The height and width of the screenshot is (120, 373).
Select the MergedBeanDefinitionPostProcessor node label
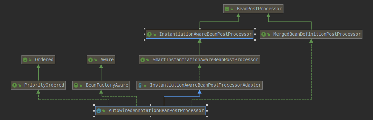317,34
